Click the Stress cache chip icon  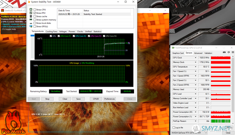[31, 16]
